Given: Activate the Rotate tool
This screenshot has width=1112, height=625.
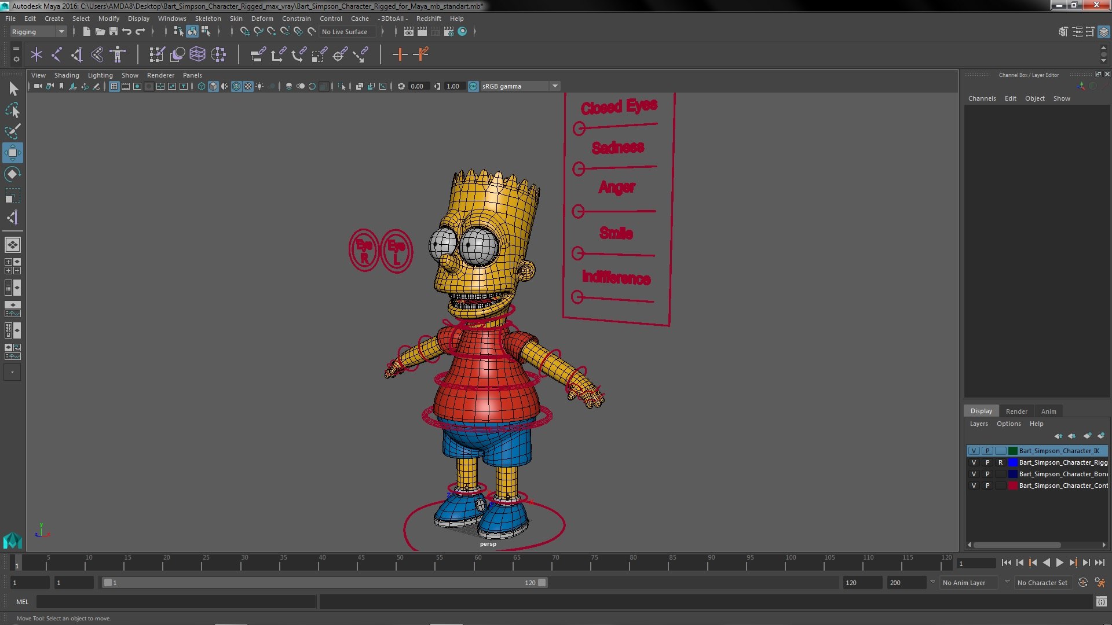Looking at the screenshot, I should 13,174.
